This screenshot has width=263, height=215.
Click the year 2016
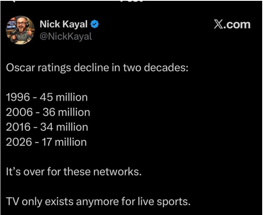(x=18, y=127)
